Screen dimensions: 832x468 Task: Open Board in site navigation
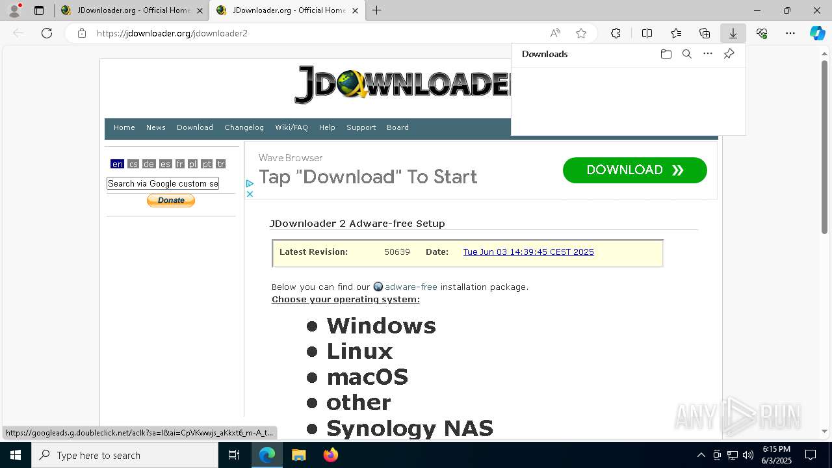point(398,127)
